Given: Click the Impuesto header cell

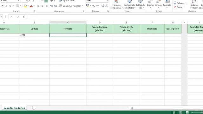Looking at the screenshot, I should point(152,29).
